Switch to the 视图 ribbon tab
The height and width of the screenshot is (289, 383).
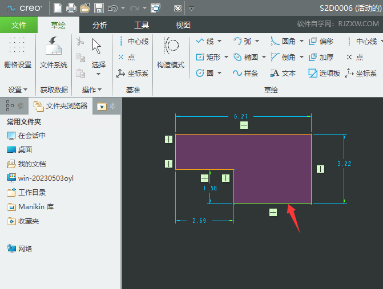[183, 25]
